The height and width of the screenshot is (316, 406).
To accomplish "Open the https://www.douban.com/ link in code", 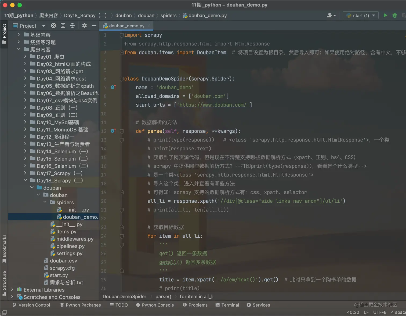I will click(x=213, y=105).
